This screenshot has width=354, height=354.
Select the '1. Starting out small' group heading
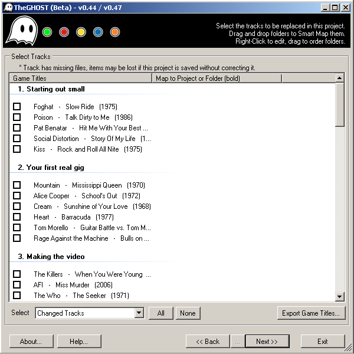pyautogui.click(x=51, y=89)
